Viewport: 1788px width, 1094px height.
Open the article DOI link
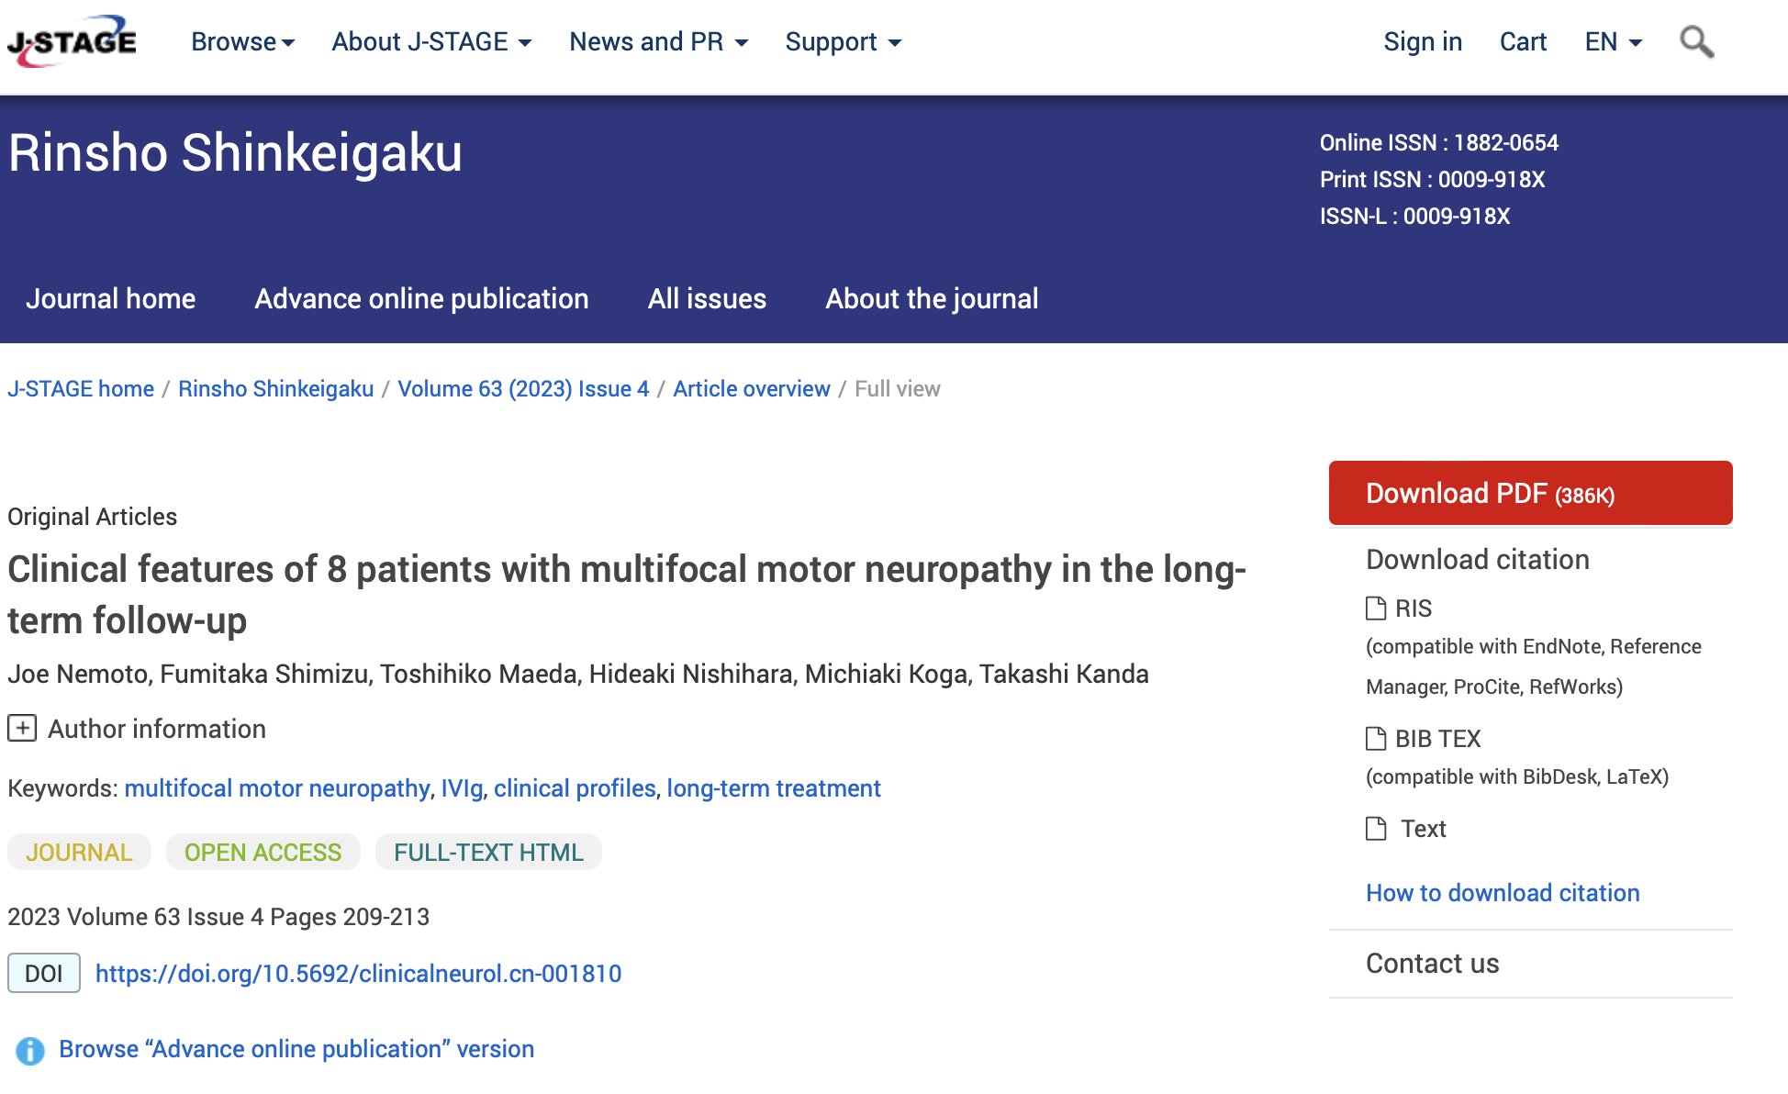coord(360,974)
